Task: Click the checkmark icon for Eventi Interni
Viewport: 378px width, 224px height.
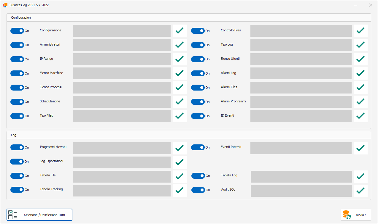Action: tap(360, 148)
